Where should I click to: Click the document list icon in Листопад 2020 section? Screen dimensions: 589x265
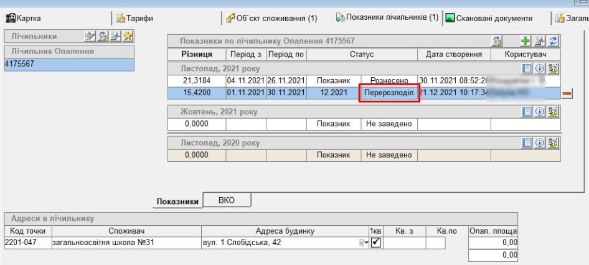pyautogui.click(x=526, y=143)
